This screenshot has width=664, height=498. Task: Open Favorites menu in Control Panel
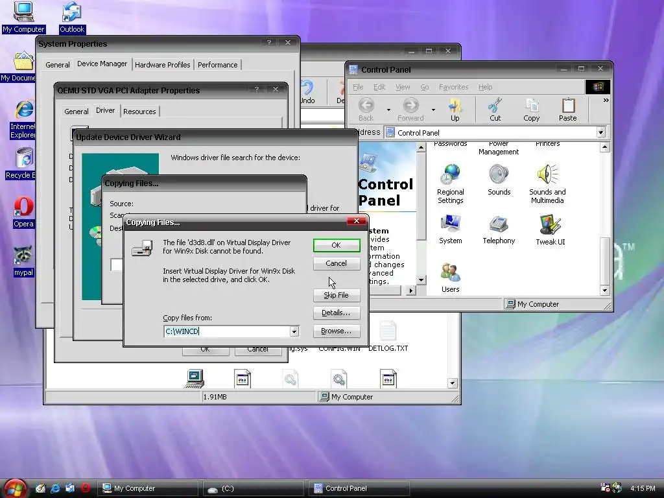(x=453, y=87)
